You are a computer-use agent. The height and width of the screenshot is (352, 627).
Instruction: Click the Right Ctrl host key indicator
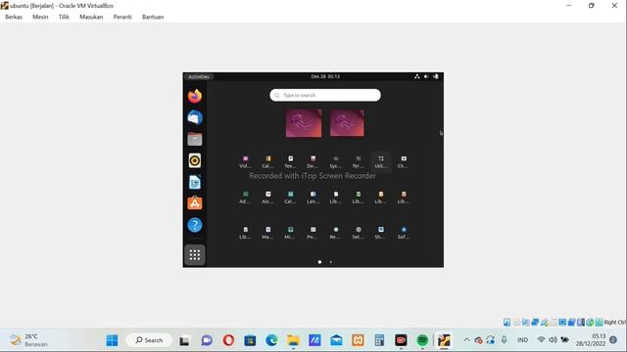click(614, 322)
